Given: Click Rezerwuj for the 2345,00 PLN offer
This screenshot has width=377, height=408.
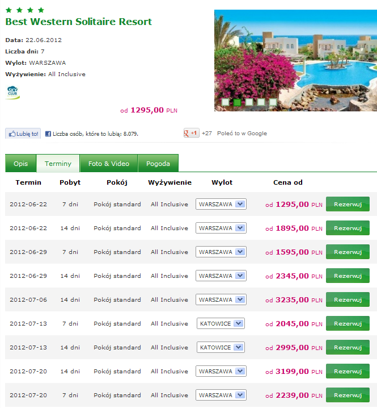Looking at the screenshot, I should [x=348, y=276].
